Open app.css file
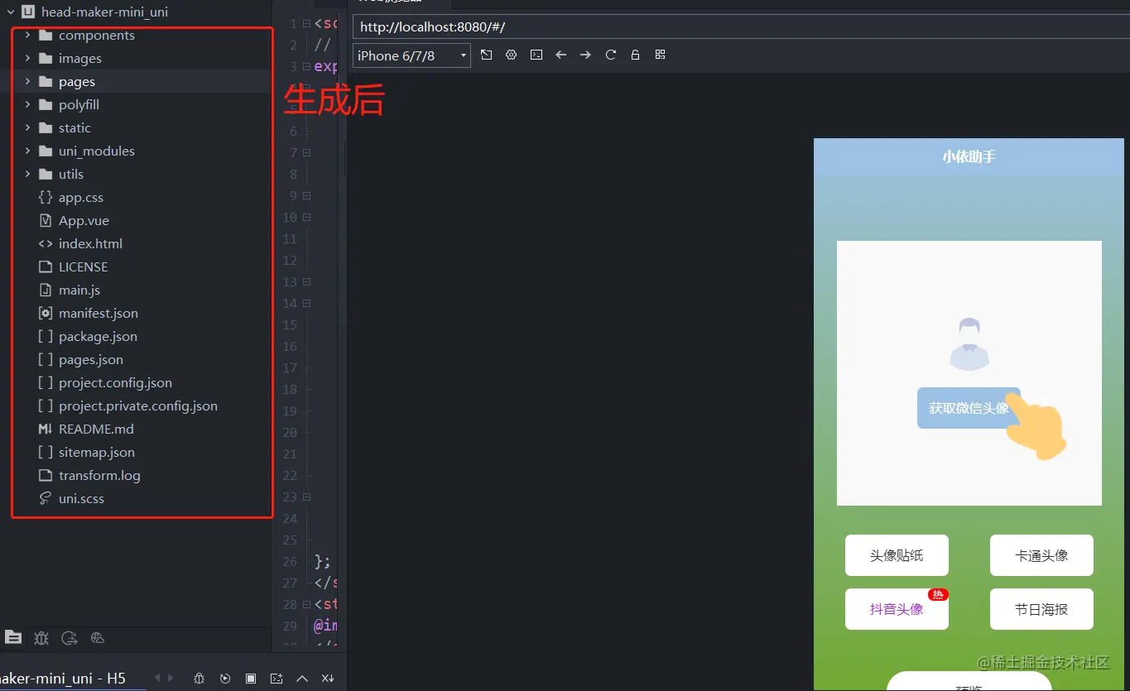The image size is (1130, 691). tap(81, 198)
